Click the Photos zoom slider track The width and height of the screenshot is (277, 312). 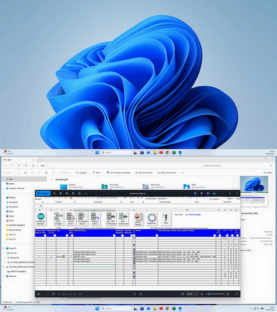[x=215, y=294]
